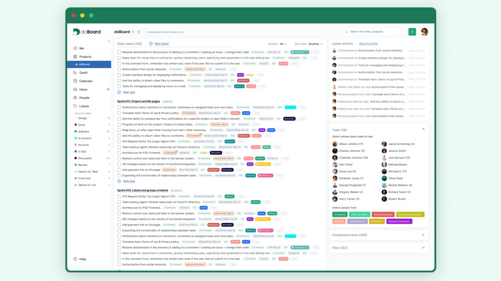Click See all activity
This screenshot has height=281, width=501.
(368, 43)
